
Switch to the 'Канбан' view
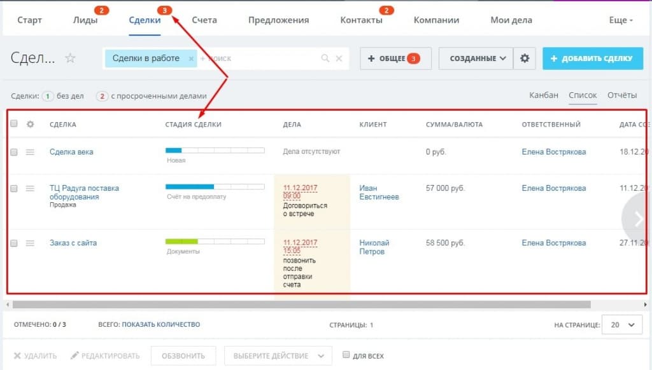pyautogui.click(x=544, y=95)
